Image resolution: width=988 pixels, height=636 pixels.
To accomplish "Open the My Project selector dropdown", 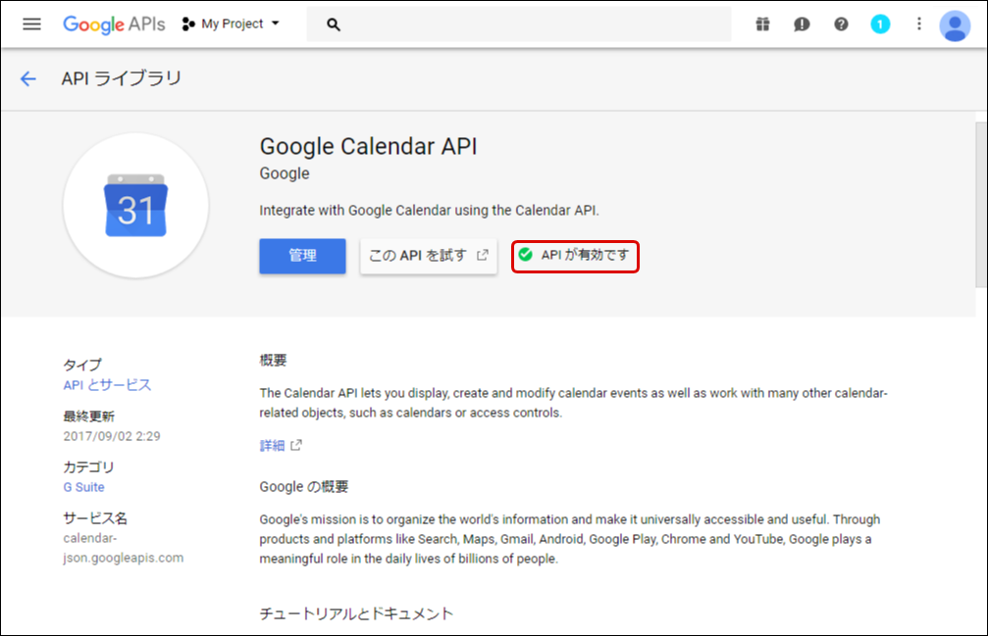I will 231,24.
